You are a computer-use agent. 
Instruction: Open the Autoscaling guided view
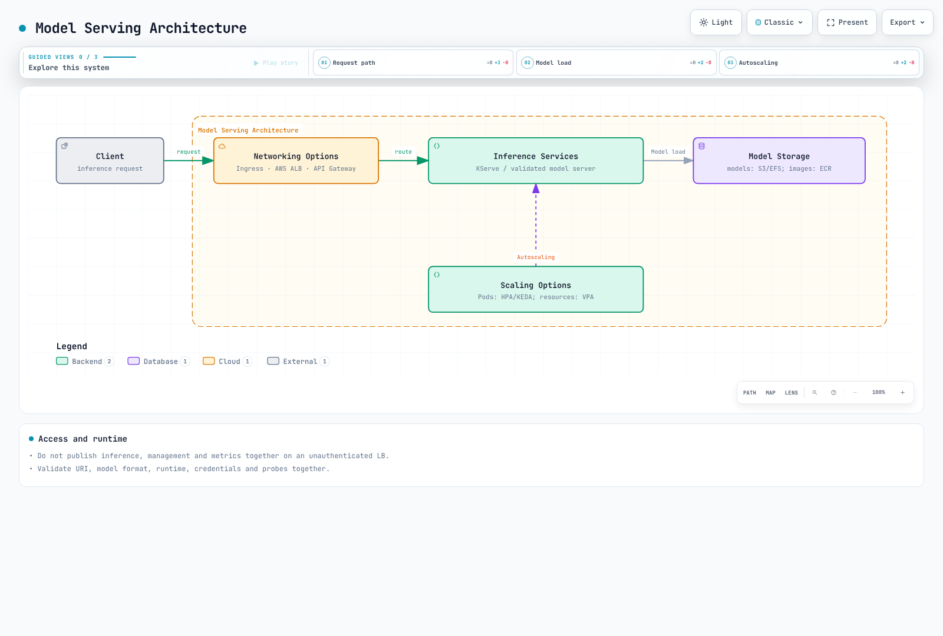click(x=819, y=62)
